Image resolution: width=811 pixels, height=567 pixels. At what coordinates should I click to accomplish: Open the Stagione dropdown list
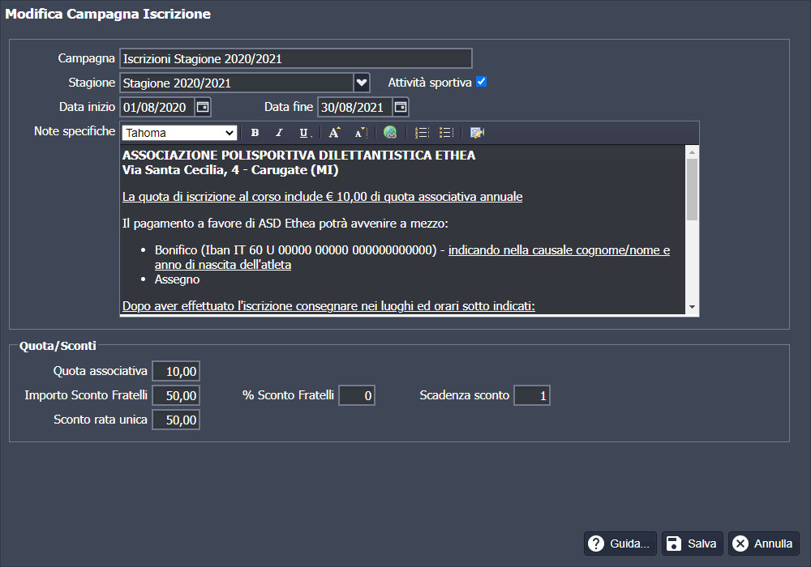pyautogui.click(x=362, y=83)
